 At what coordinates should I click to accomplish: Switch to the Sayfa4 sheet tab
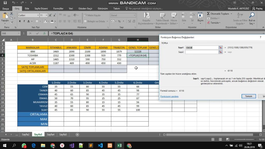click(50, 135)
